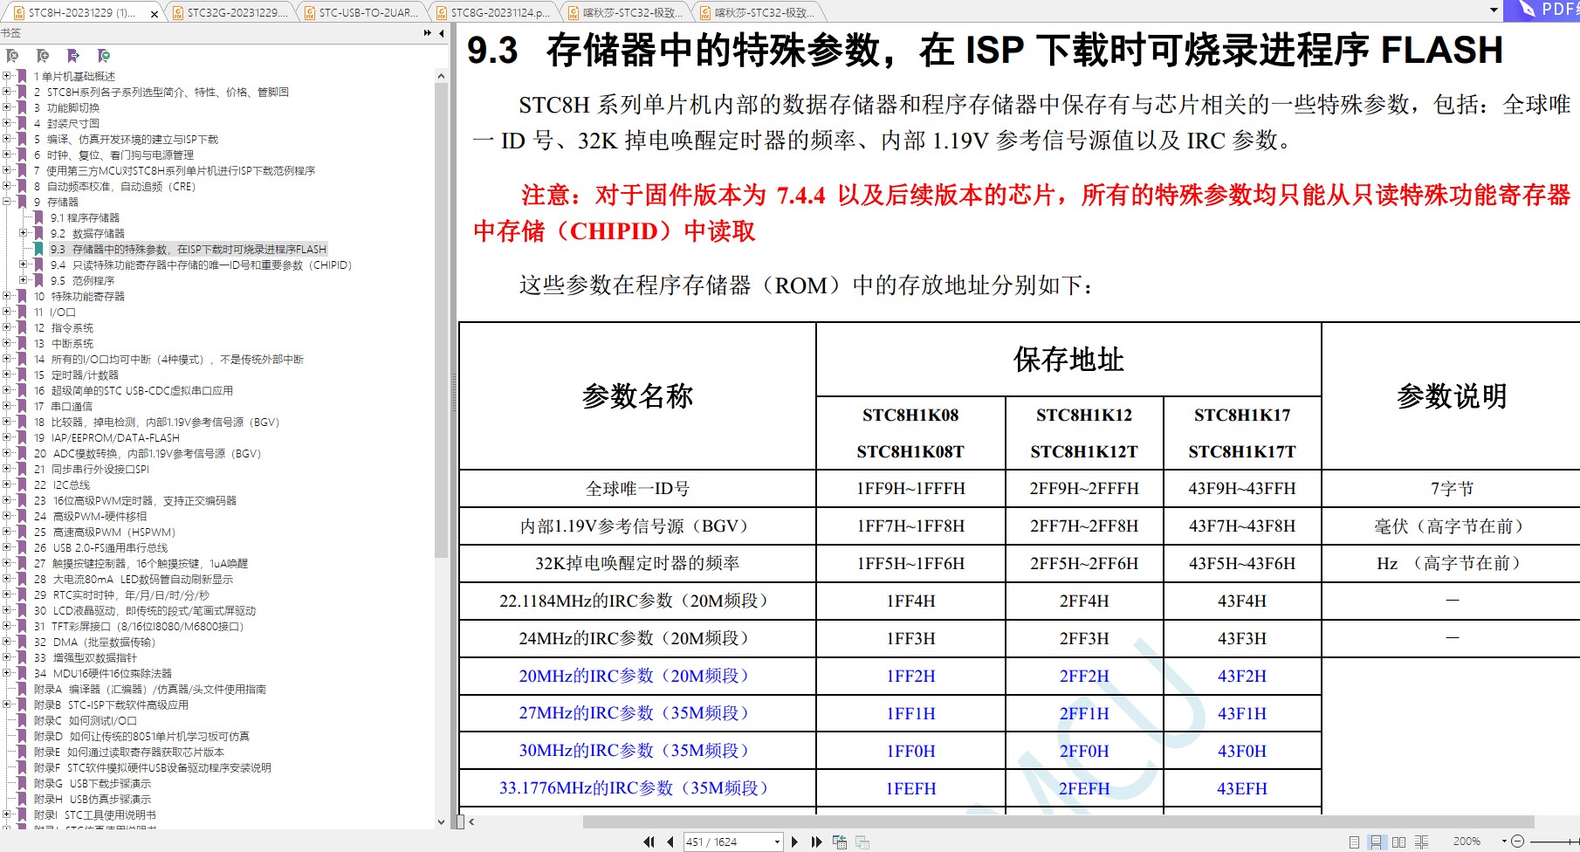
Task: Collapse the bookmarks panel with left-triangle icon
Action: tap(442, 33)
